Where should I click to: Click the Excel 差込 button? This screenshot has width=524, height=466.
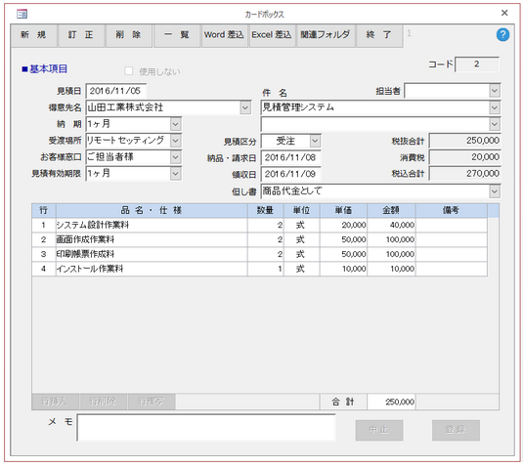(x=272, y=35)
